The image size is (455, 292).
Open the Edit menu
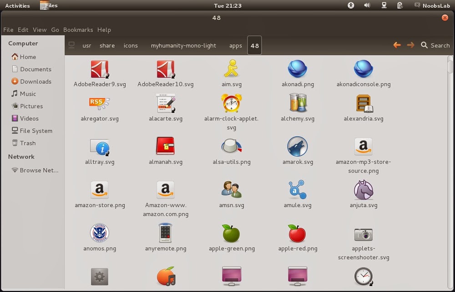pyautogui.click(x=23, y=30)
